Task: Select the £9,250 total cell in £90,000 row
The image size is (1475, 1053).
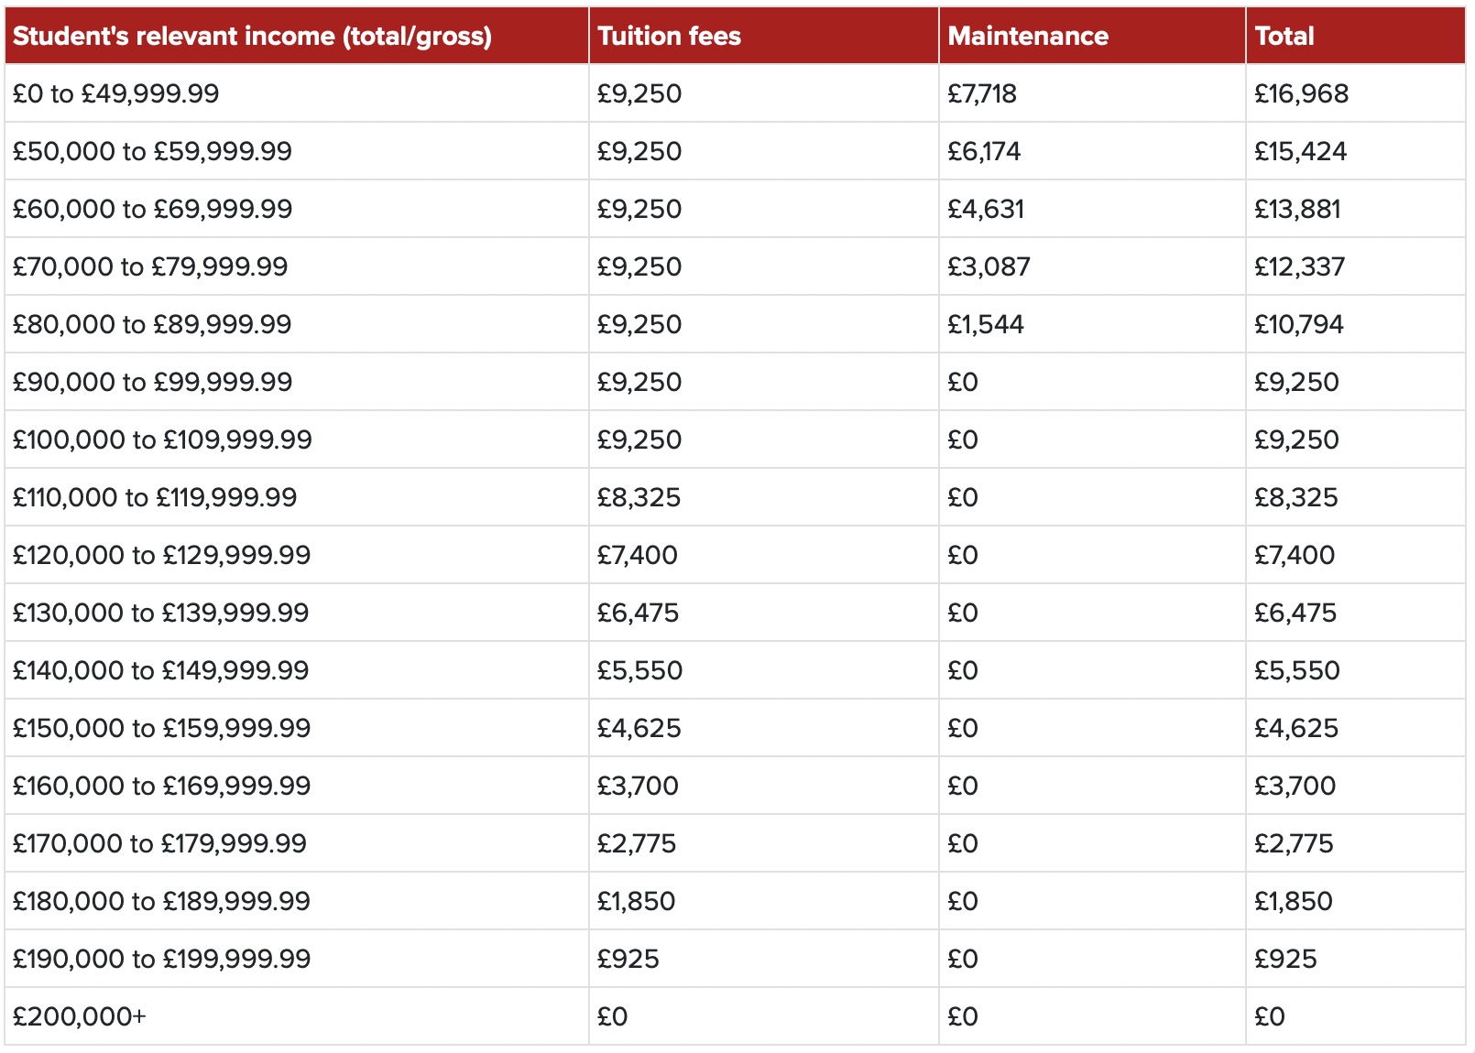Action: coord(1356,382)
